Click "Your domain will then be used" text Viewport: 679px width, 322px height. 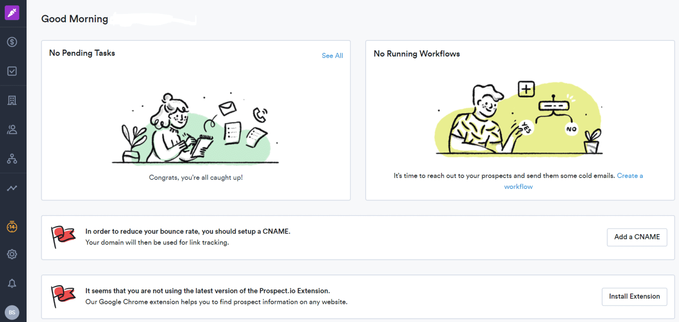[157, 243]
